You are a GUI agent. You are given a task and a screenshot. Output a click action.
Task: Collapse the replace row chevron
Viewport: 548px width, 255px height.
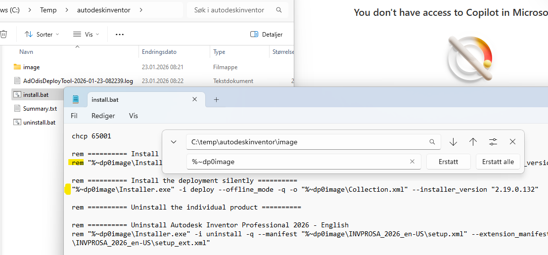coord(174,142)
